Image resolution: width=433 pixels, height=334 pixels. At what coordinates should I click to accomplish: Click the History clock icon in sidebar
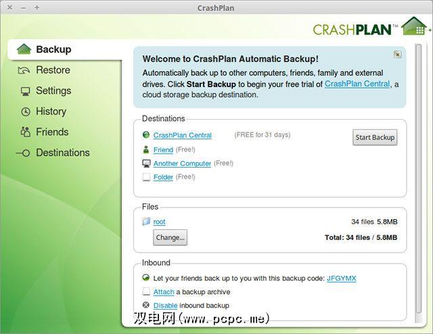(x=26, y=112)
